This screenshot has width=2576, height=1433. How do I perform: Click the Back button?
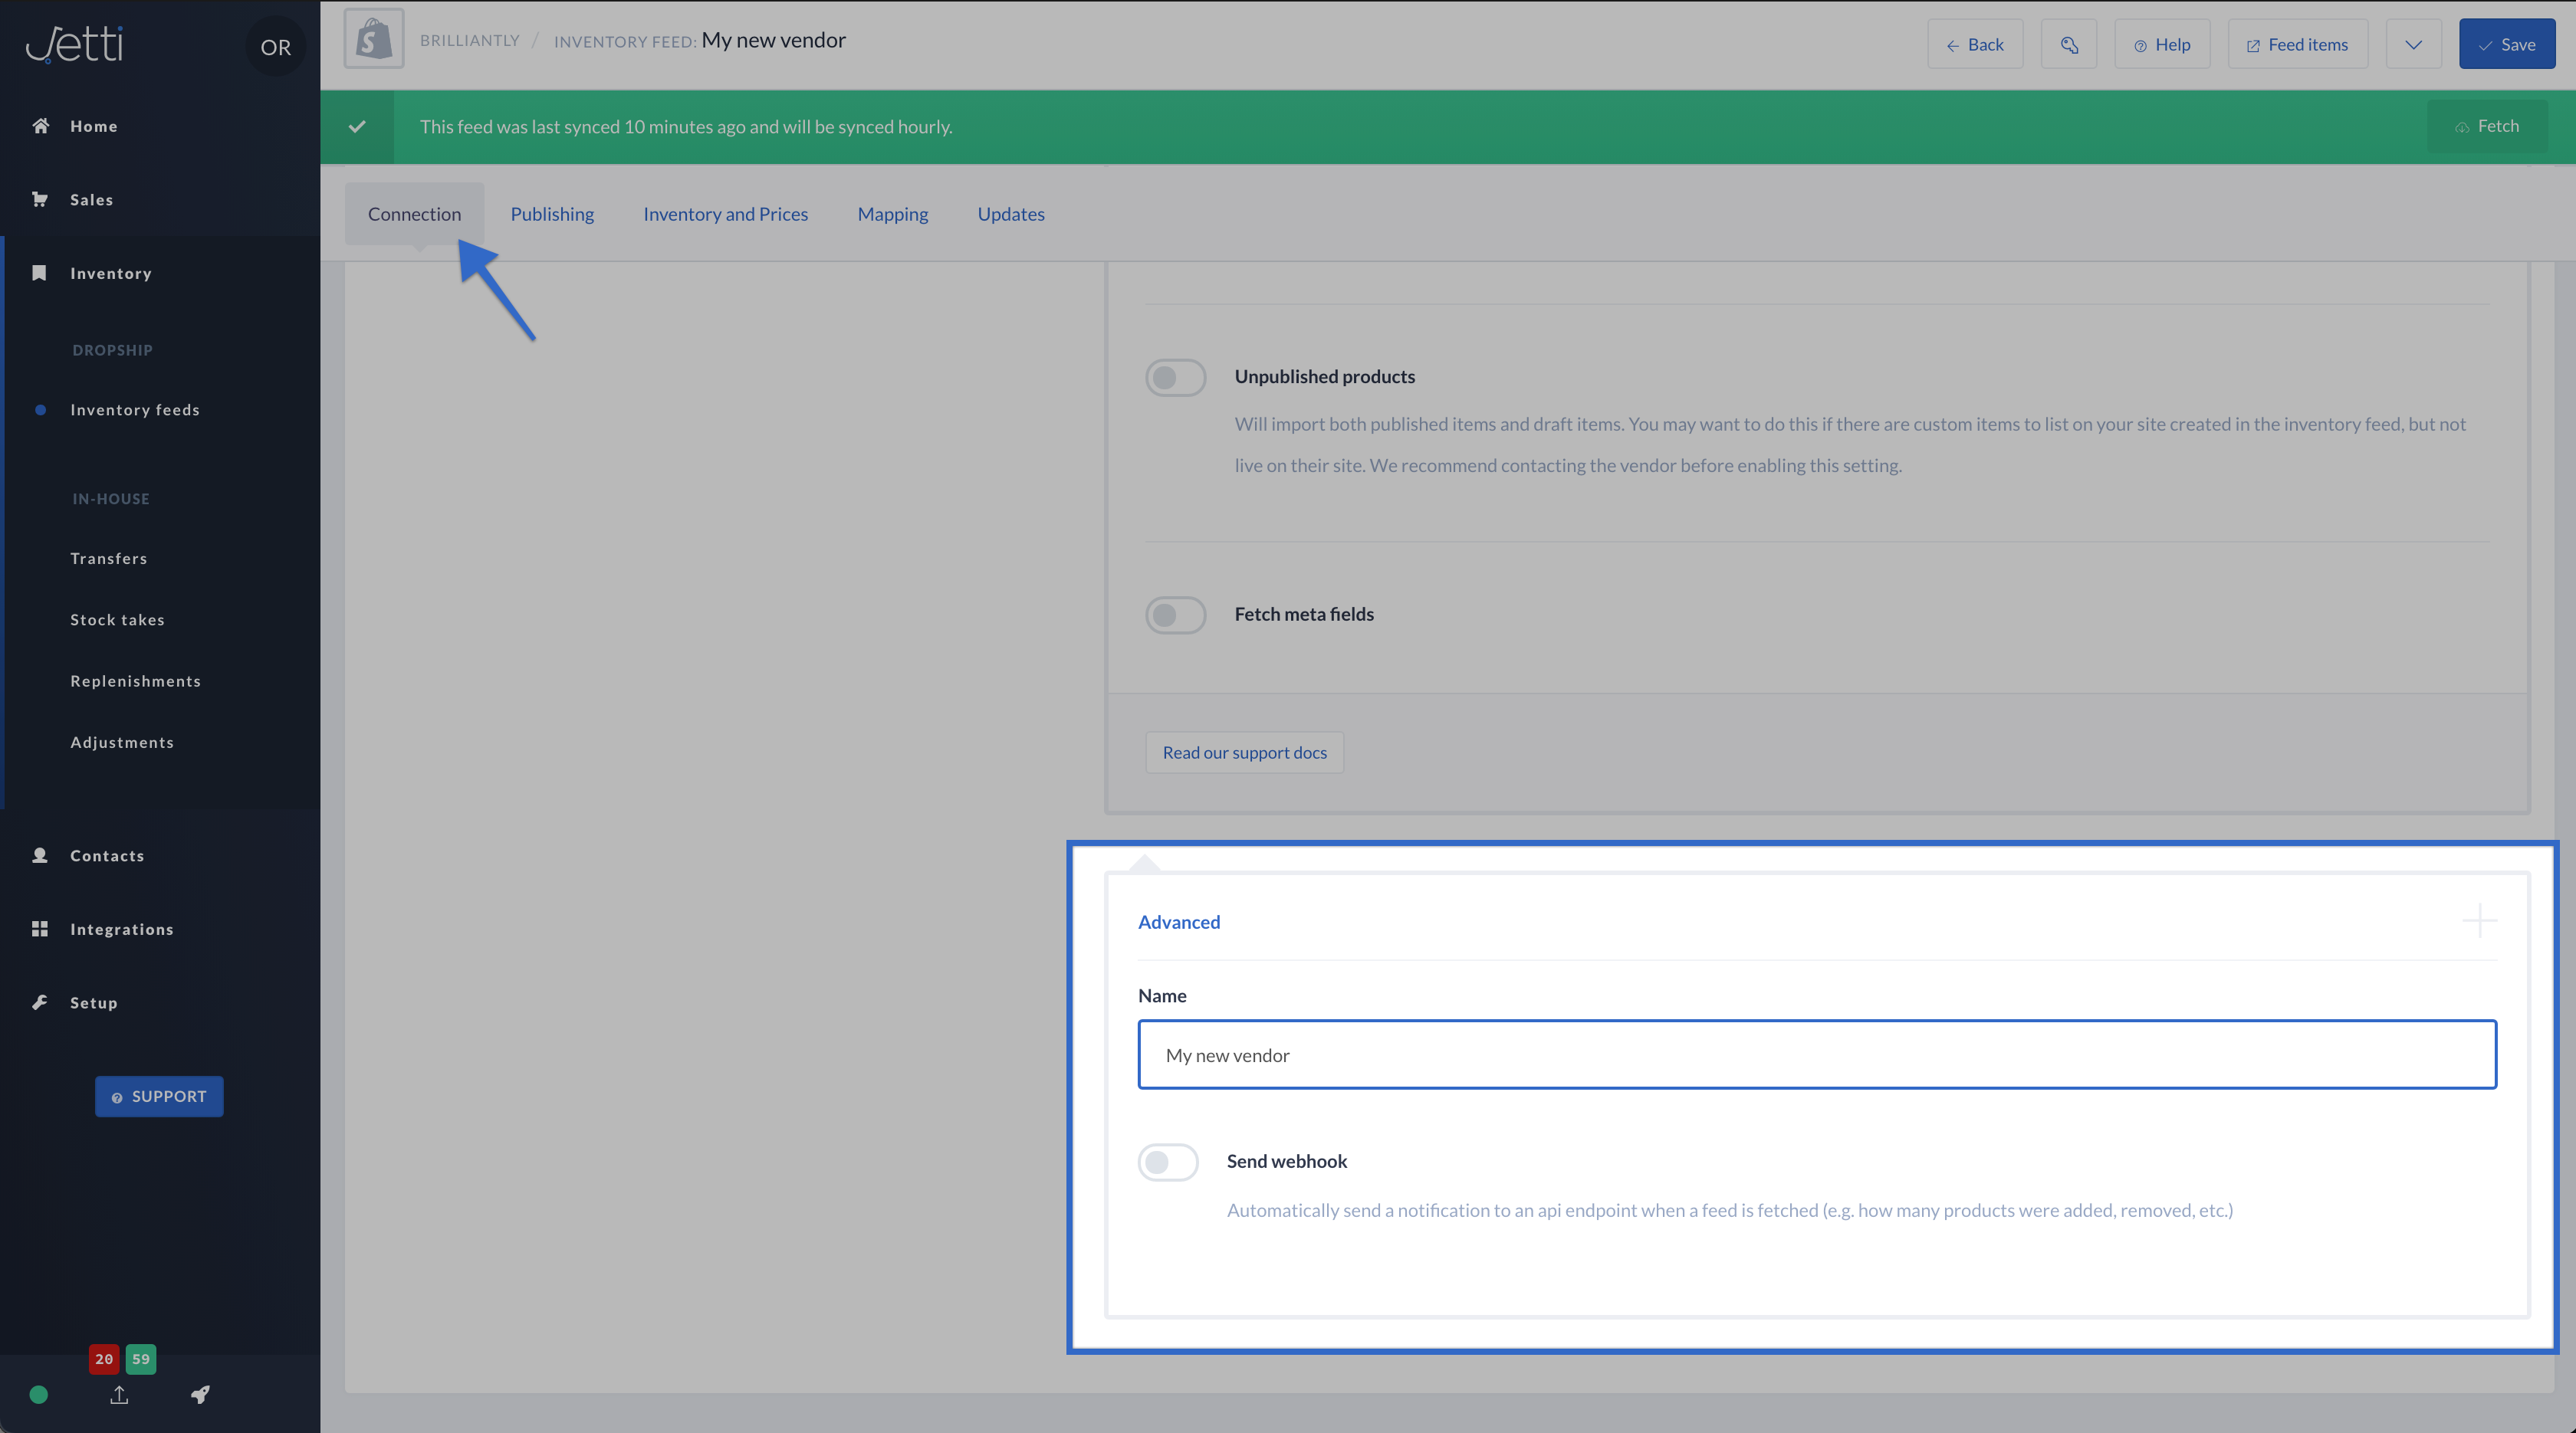click(1975, 44)
